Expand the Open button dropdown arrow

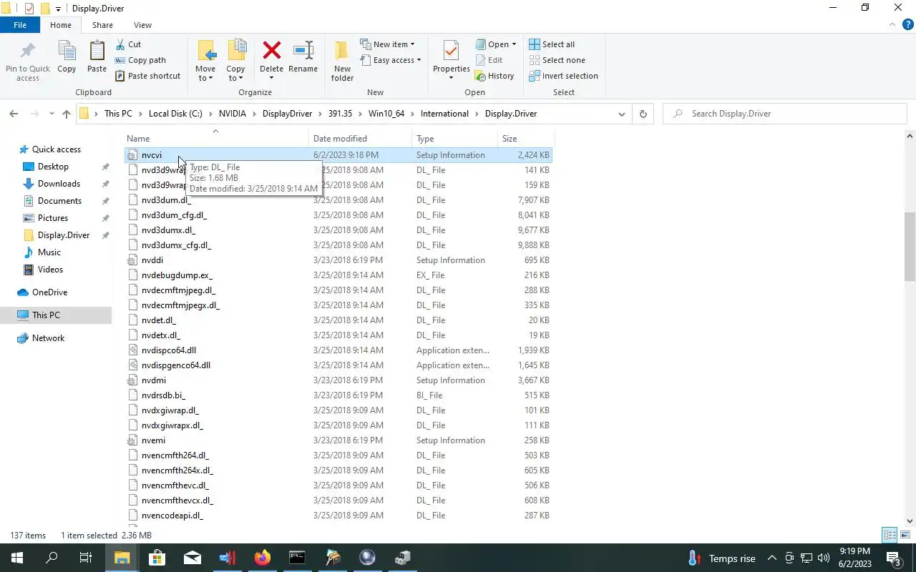514,44
